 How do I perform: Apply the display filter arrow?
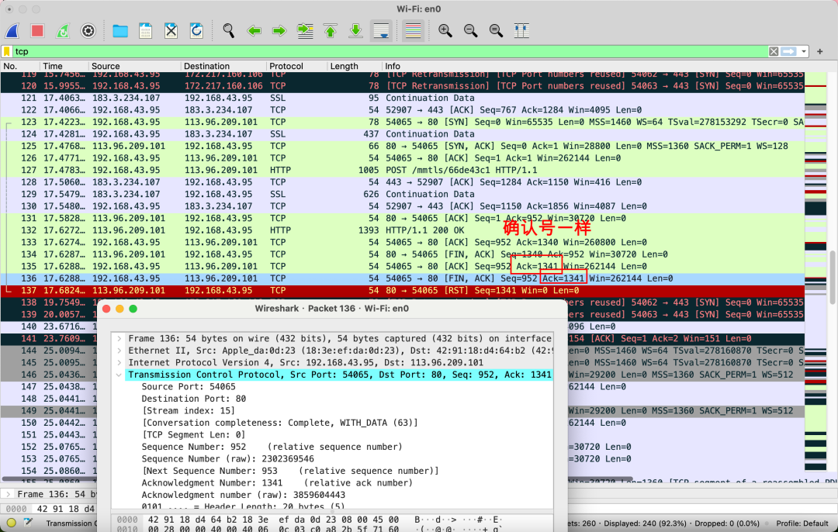tap(788, 51)
